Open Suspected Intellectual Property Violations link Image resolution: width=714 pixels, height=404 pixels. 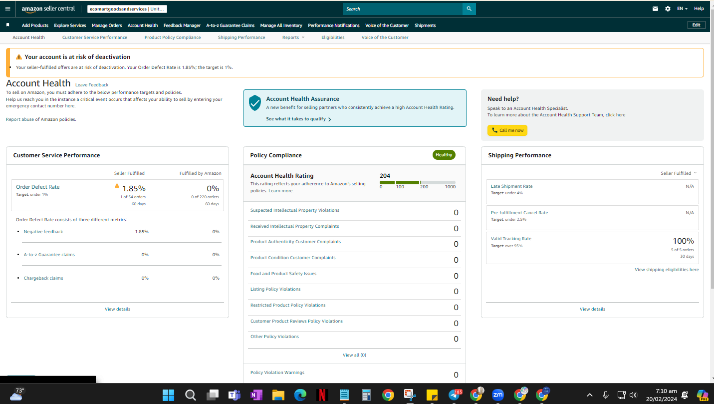point(295,210)
